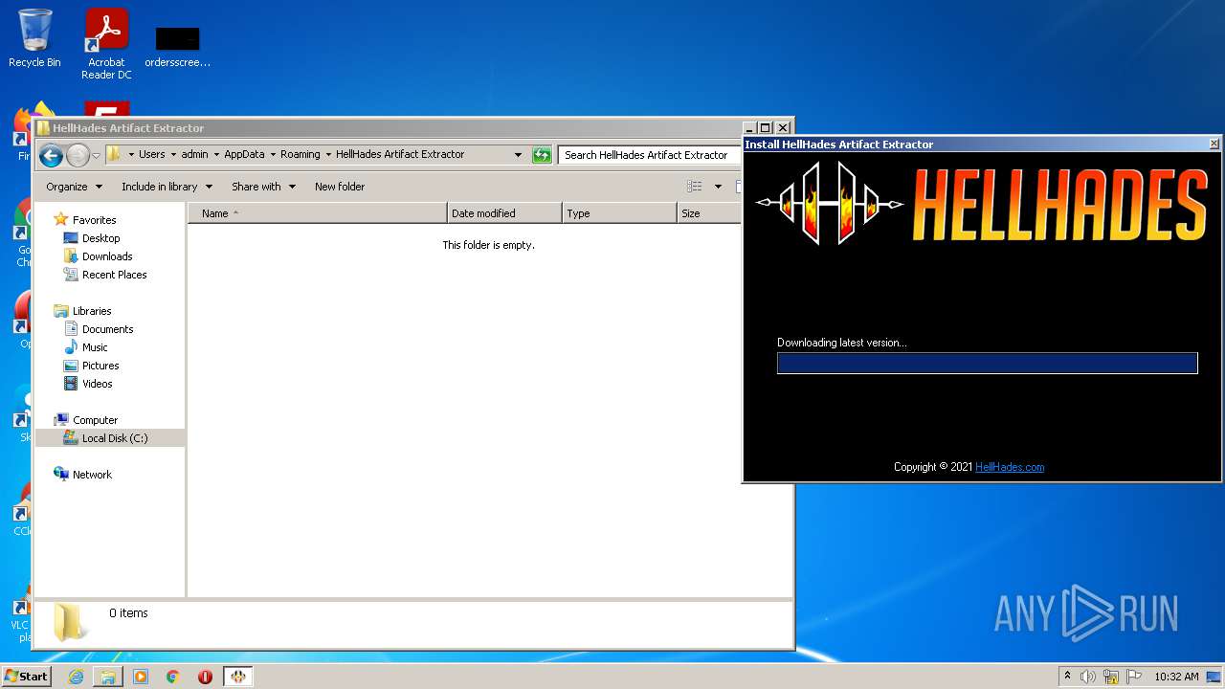Click the volume speaker tray icon
The image size is (1225, 689).
(1088, 677)
